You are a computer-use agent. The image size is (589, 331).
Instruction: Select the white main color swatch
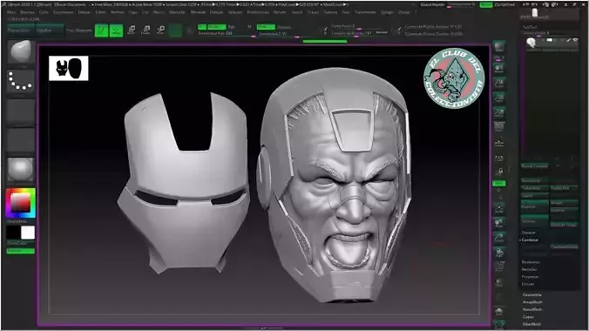(28, 233)
